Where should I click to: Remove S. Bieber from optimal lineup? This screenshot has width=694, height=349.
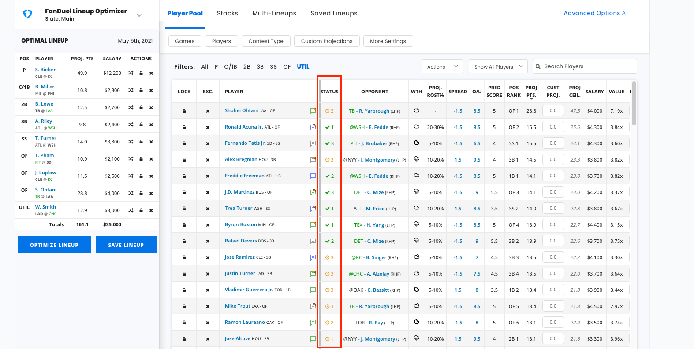[x=151, y=73]
